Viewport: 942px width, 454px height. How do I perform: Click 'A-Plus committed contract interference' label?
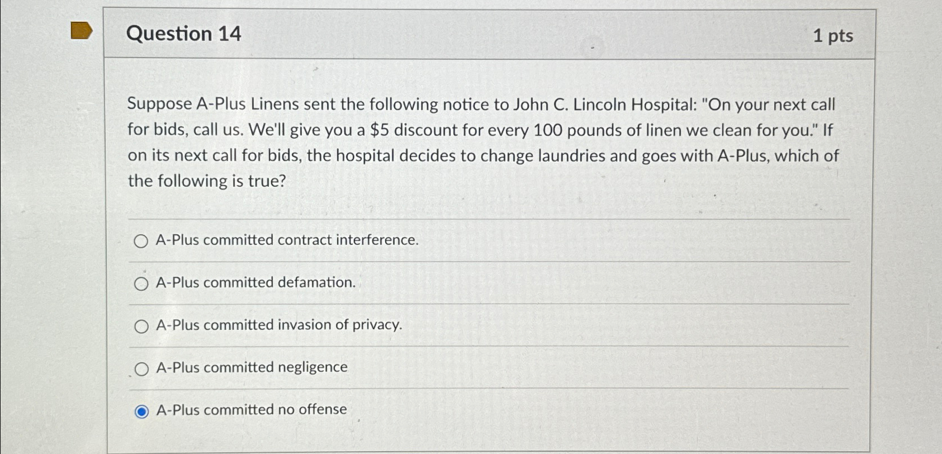286,240
